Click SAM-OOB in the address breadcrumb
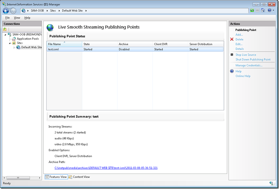The image size is (279, 189). (37, 11)
